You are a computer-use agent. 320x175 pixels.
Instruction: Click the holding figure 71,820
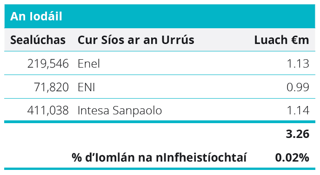pyautogui.click(x=51, y=87)
